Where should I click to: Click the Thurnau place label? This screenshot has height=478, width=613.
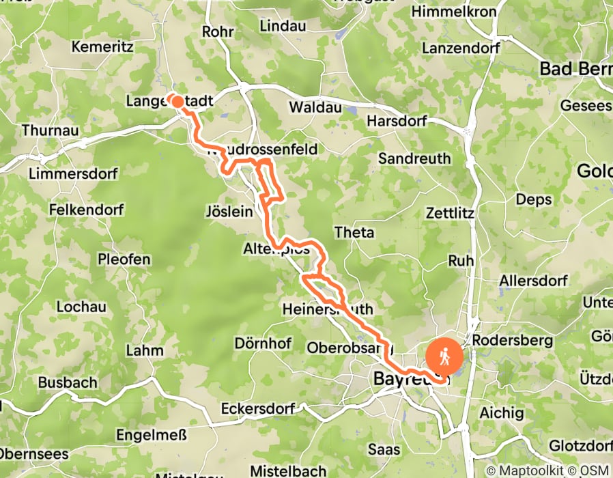pyautogui.click(x=50, y=130)
